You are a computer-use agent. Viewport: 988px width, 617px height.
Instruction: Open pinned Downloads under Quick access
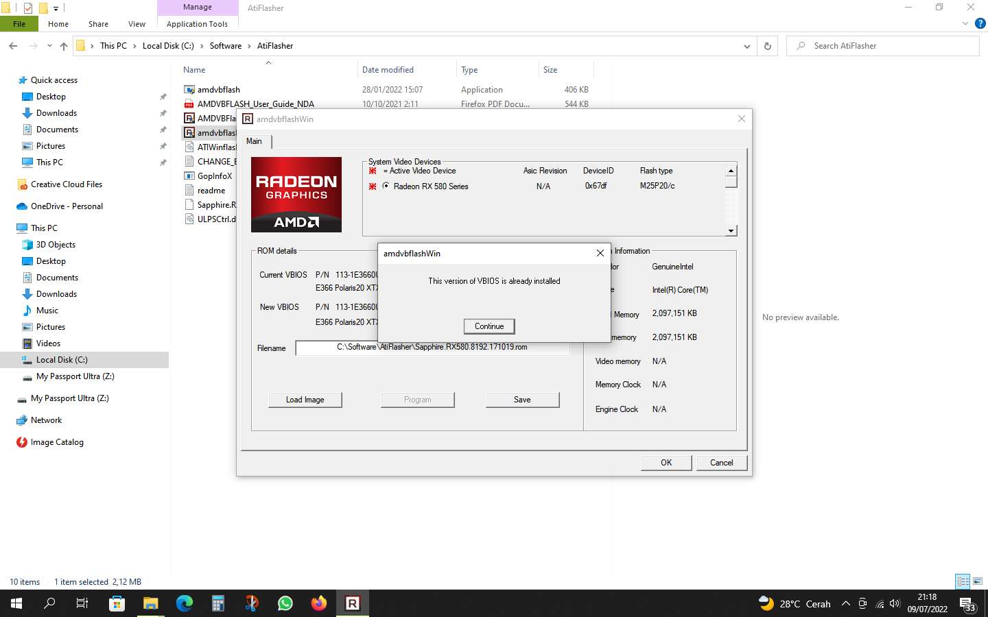click(x=56, y=113)
